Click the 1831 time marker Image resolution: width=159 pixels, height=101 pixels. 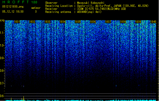click(x=17, y=22)
